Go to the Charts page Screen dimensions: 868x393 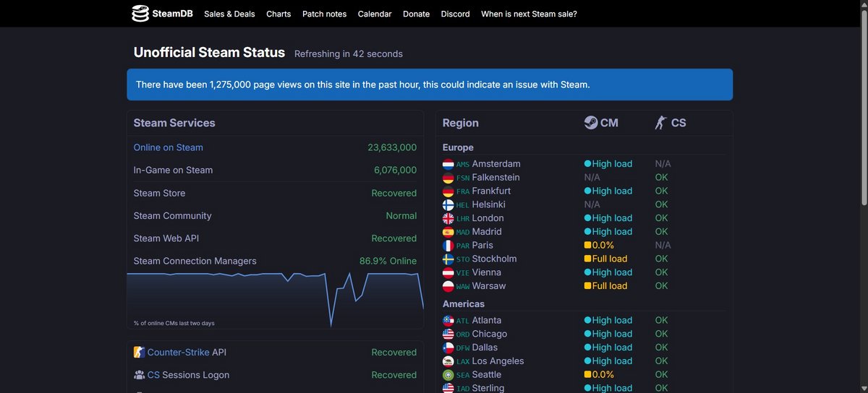click(278, 14)
